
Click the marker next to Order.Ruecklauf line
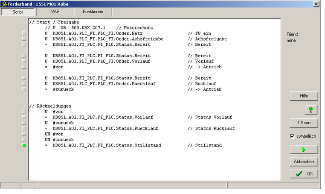click(24, 84)
